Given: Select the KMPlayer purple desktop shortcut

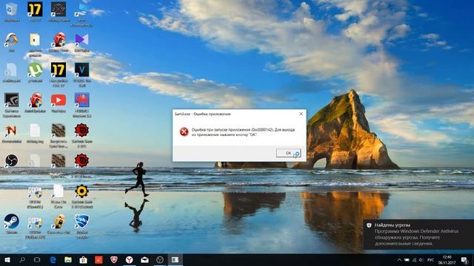Looking at the screenshot, I should 82,43.
